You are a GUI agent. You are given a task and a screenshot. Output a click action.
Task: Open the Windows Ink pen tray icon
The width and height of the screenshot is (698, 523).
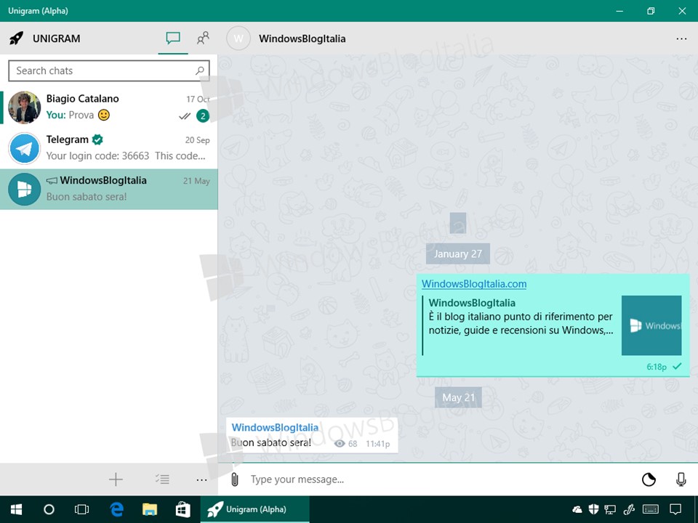628,509
